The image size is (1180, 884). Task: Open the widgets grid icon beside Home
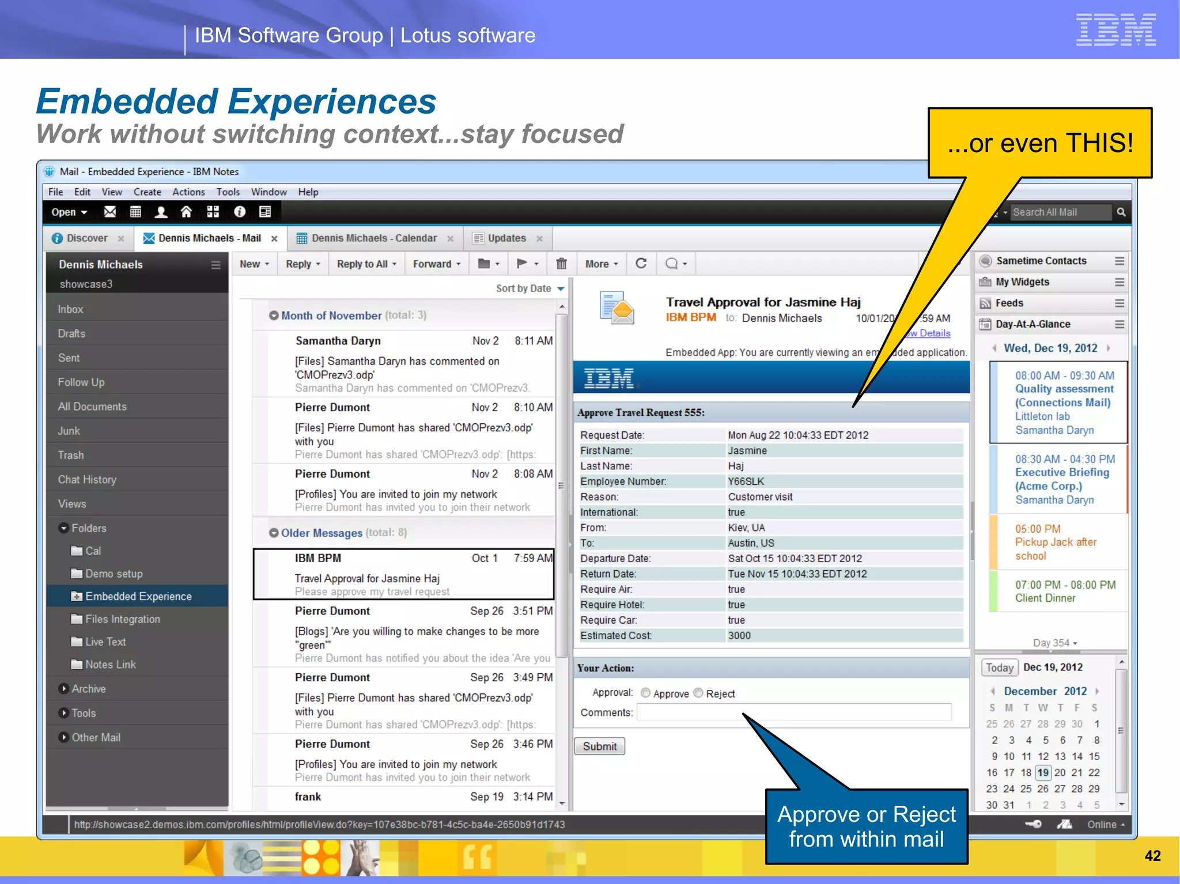click(x=213, y=212)
